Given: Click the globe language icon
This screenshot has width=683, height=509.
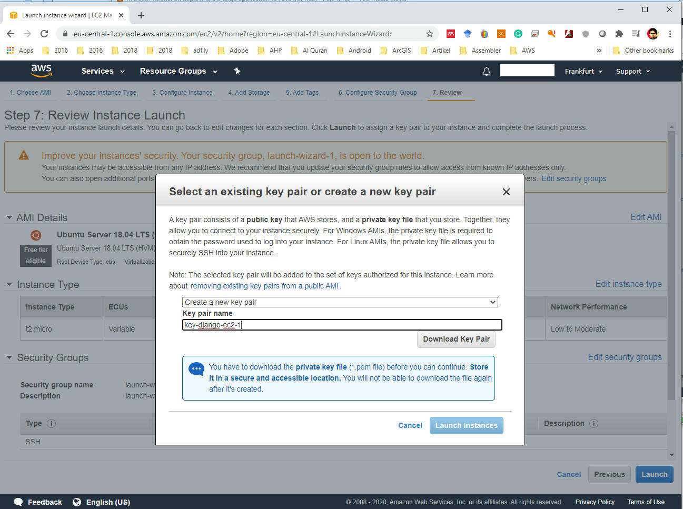Looking at the screenshot, I should 77,502.
